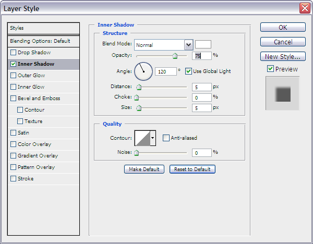
Task: Click the Distance value field
Action: tap(201, 87)
